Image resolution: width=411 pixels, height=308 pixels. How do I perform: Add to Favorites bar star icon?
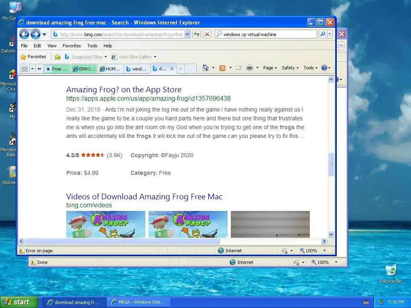(x=57, y=57)
